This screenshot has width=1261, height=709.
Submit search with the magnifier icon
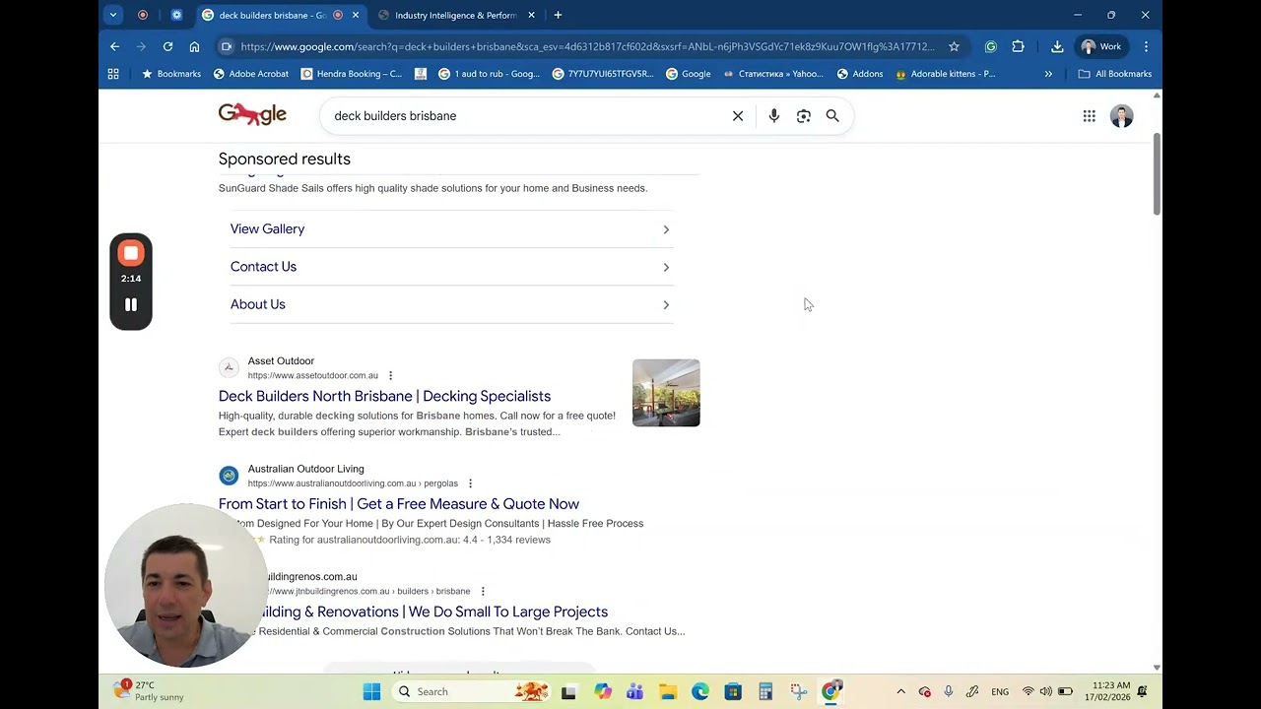832,116
